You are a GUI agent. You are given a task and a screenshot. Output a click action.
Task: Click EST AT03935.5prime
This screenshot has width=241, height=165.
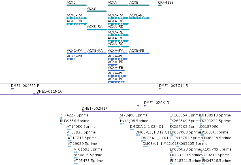click(x=69, y=135)
